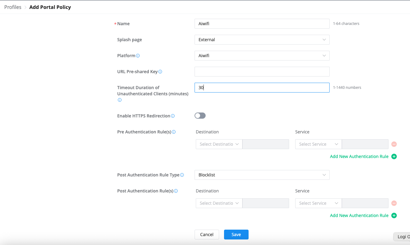Click the '1-1440 numbers' hint text
This screenshot has width=410, height=245.
347,88
